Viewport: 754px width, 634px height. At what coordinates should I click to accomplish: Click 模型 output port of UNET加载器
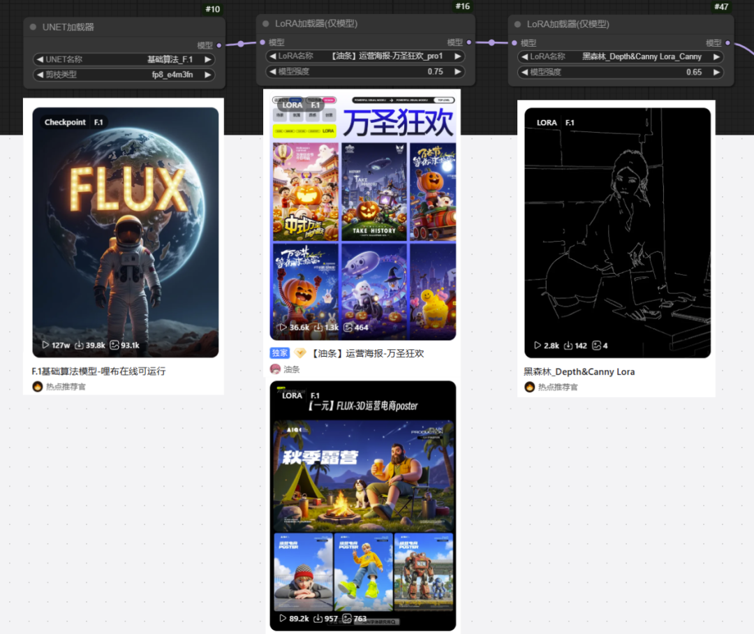219,45
